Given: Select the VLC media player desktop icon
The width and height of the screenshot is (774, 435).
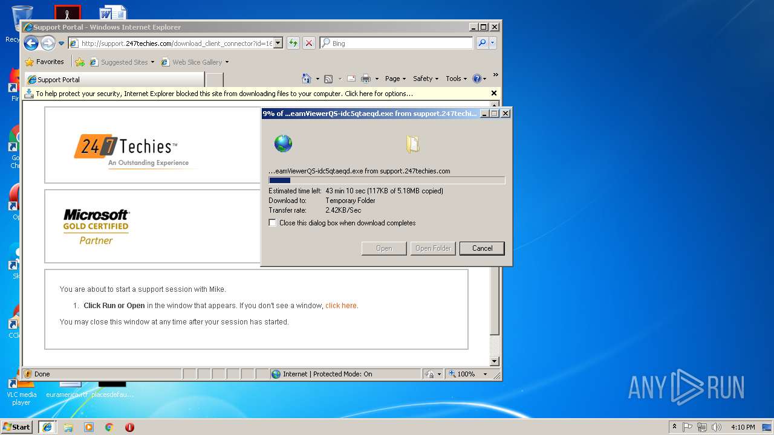Looking at the screenshot, I should click(x=22, y=392).
